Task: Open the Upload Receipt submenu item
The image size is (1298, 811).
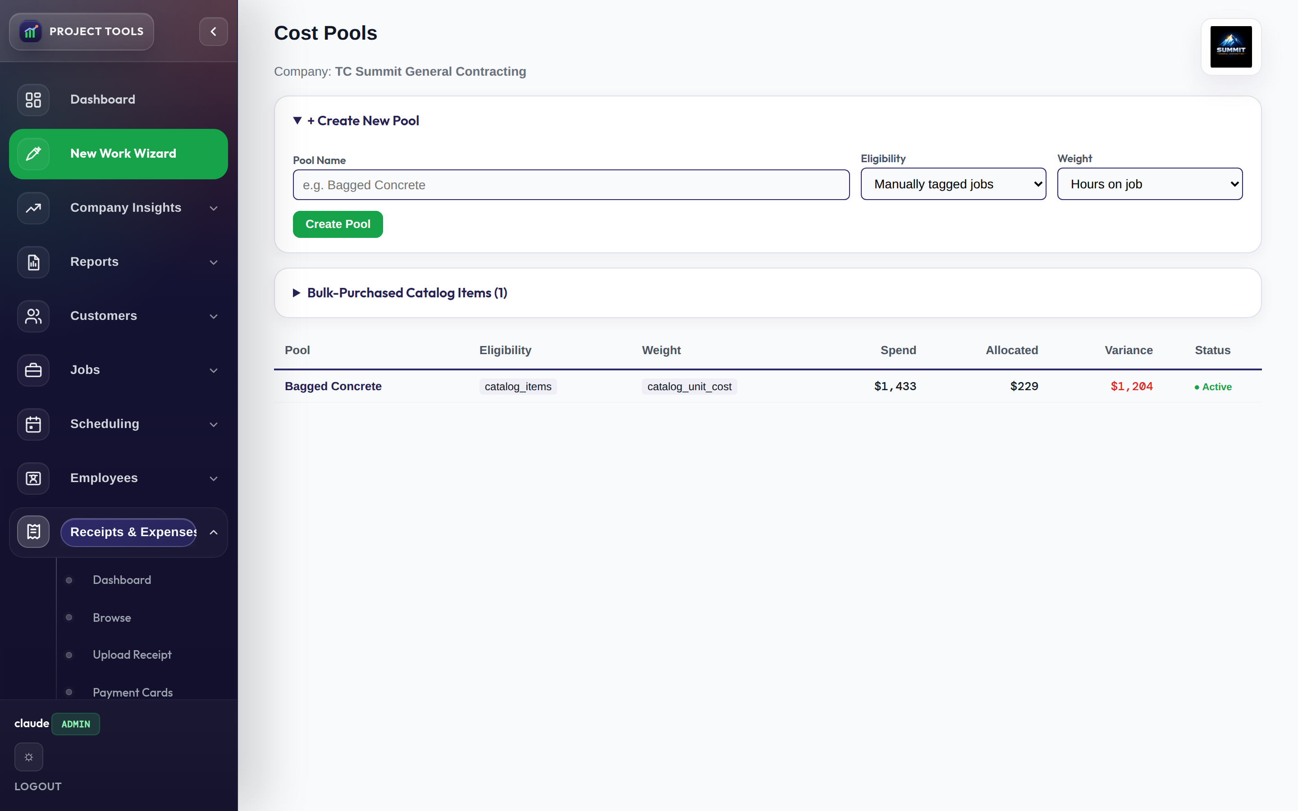Action: pyautogui.click(x=132, y=655)
